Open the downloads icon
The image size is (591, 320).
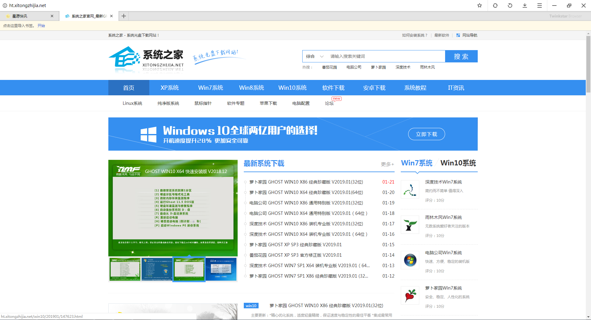click(525, 6)
